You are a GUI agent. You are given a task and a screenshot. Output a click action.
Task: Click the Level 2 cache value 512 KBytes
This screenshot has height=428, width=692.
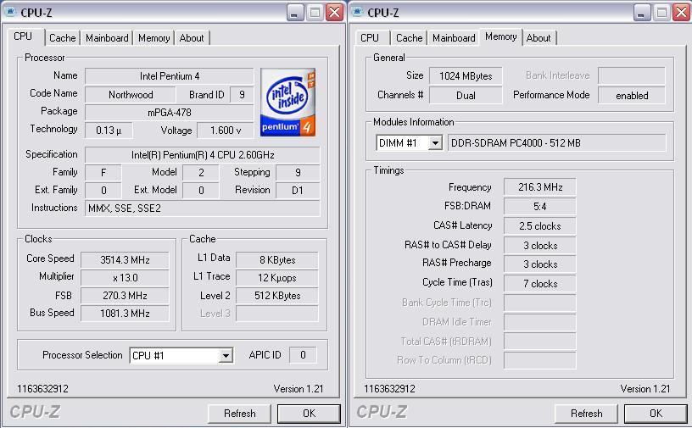(277, 295)
